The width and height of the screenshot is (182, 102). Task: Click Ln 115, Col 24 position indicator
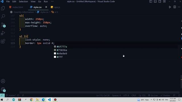pyautogui.click(x=103, y=95)
